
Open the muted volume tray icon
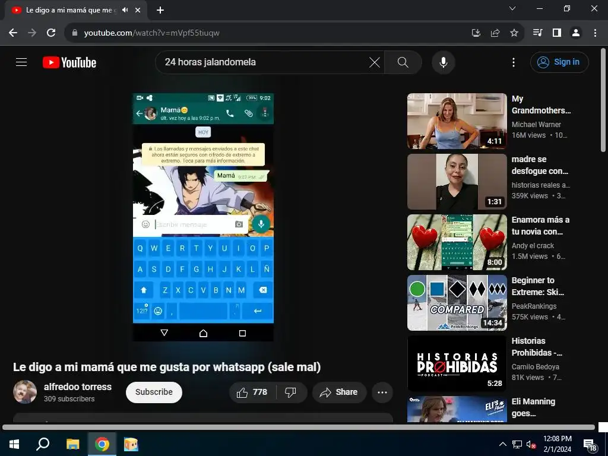click(531, 444)
